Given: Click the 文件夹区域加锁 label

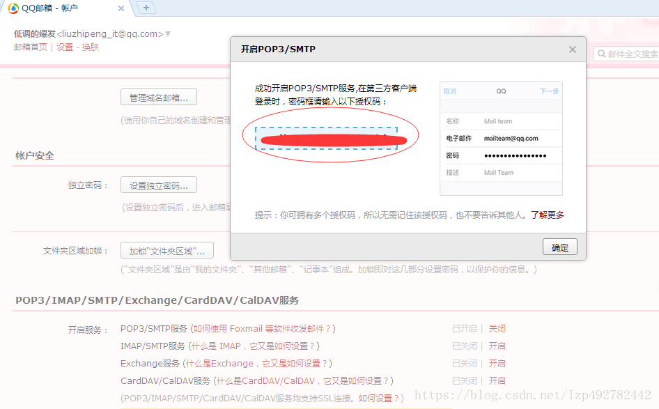Looking at the screenshot, I should [x=76, y=251].
